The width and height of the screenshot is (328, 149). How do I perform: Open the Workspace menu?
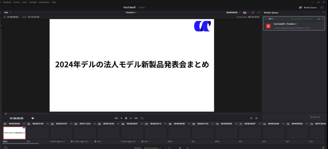pyautogui.click(x=44, y=2)
